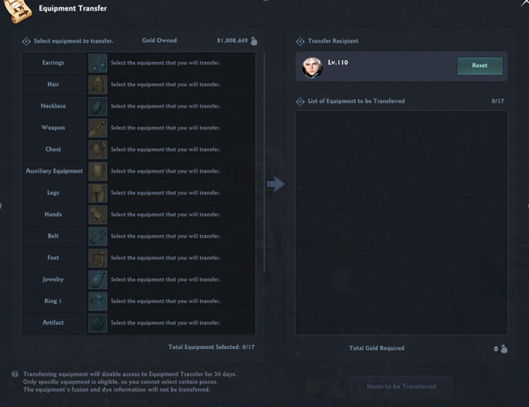529x407 pixels.
Task: Click the Items to be Transferred button
Action: (401, 386)
